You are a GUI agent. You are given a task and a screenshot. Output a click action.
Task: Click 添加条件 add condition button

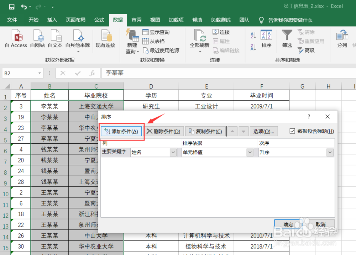(x=121, y=131)
